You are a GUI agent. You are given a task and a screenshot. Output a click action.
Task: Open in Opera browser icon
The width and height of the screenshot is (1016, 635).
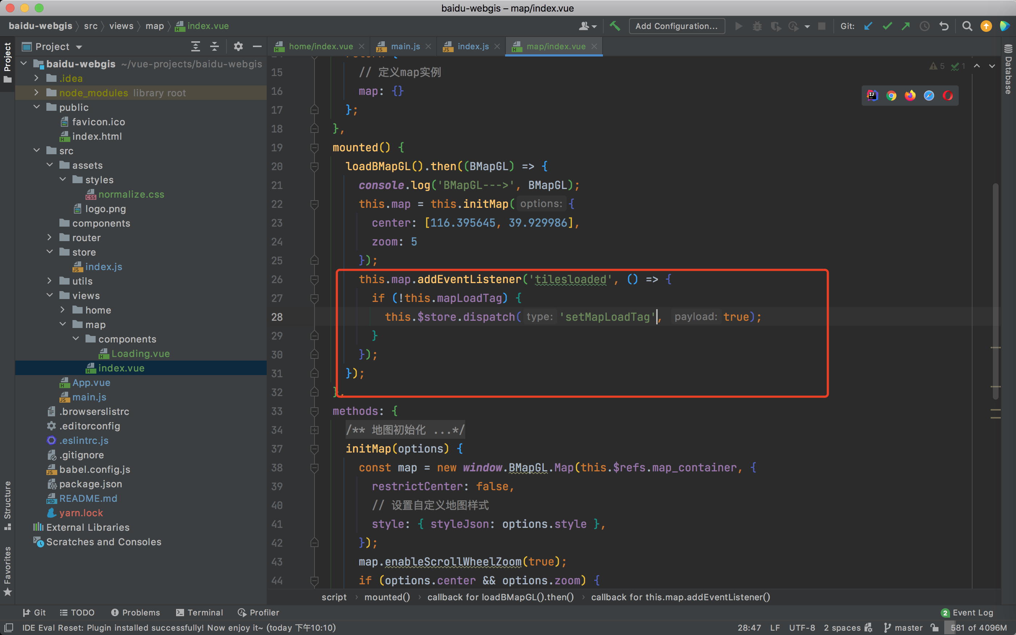(948, 95)
